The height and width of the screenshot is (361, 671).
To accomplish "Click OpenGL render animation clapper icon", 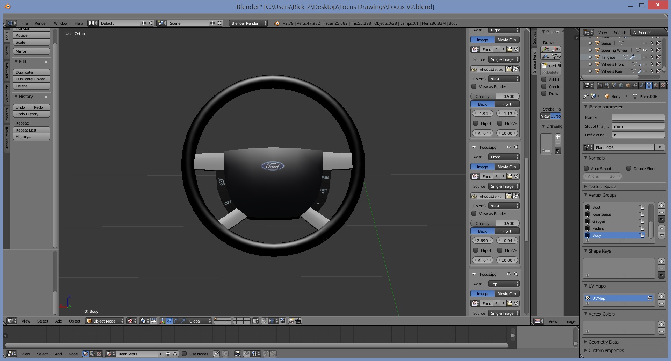I will (298, 321).
